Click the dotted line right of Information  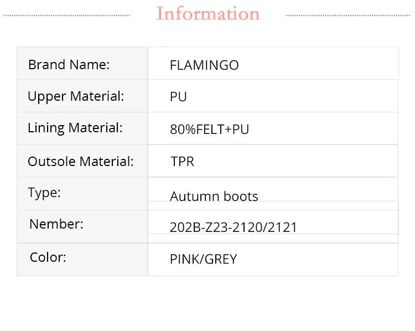pyautogui.click(x=349, y=15)
